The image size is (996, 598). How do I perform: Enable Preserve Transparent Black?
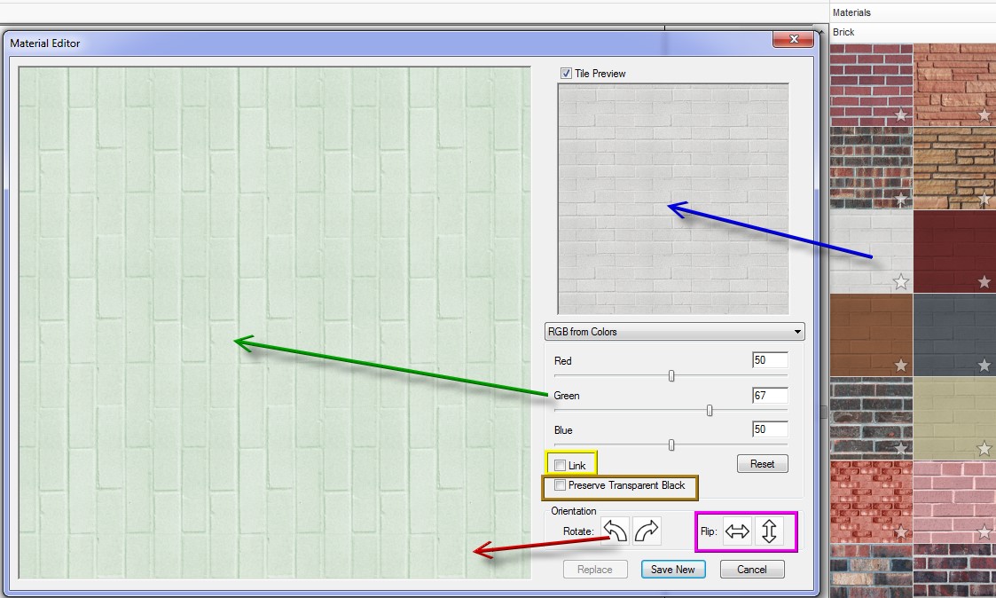(x=560, y=485)
